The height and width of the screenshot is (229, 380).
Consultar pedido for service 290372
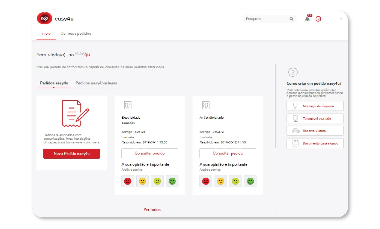coord(228,153)
